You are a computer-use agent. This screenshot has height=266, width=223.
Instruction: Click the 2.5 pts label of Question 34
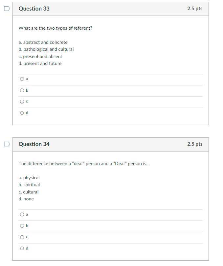click(195, 144)
